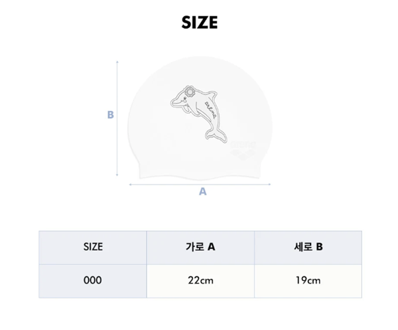Click the blue letter A width label

203,192
